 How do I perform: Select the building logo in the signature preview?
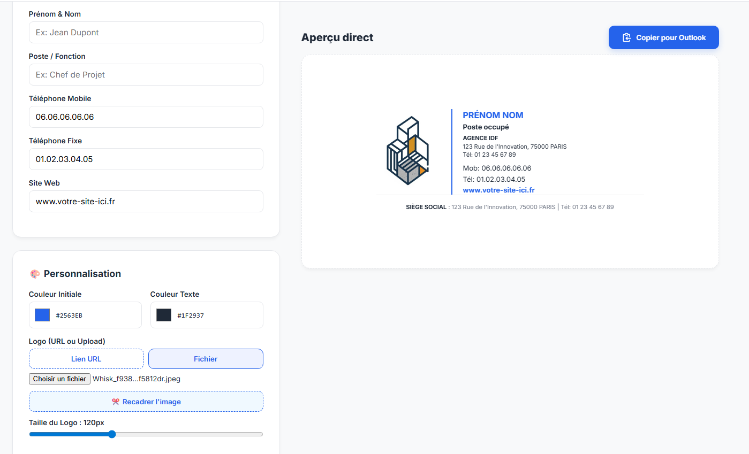[407, 151]
